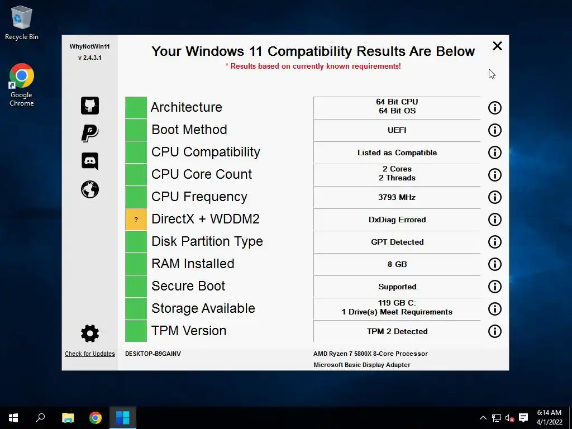Show info for Architecture
Image resolution: width=572 pixels, height=429 pixels.
pos(495,108)
